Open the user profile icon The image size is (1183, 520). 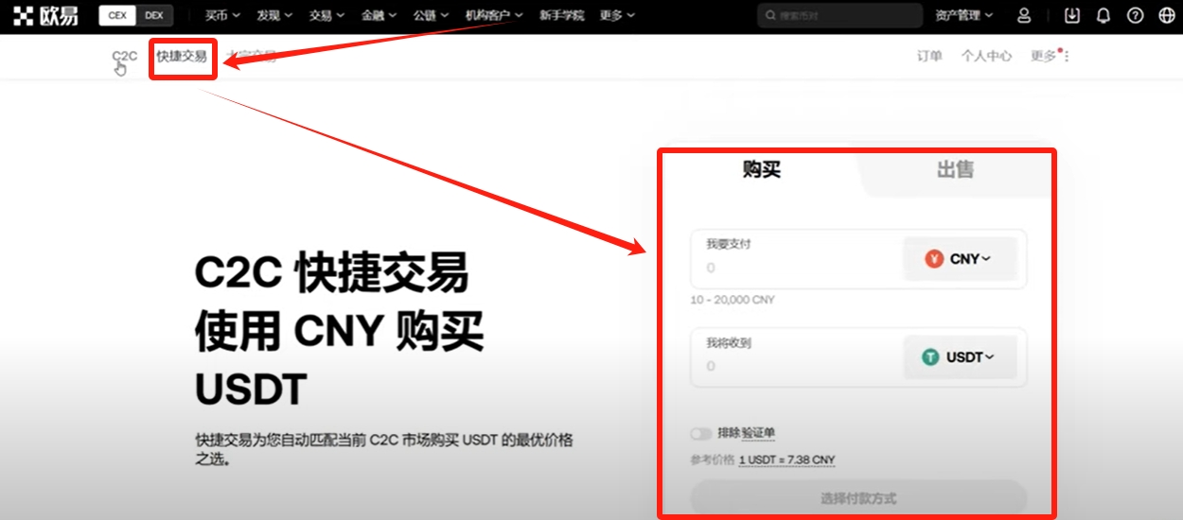click(1024, 15)
